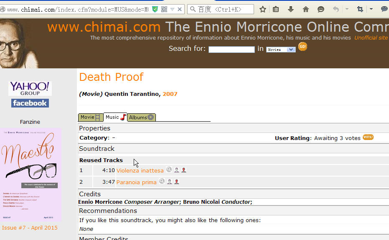Click the browser address bar URL

click(x=78, y=10)
